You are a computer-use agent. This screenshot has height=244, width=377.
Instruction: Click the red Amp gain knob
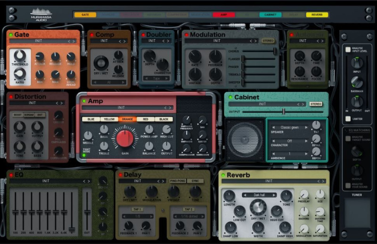[125, 139]
